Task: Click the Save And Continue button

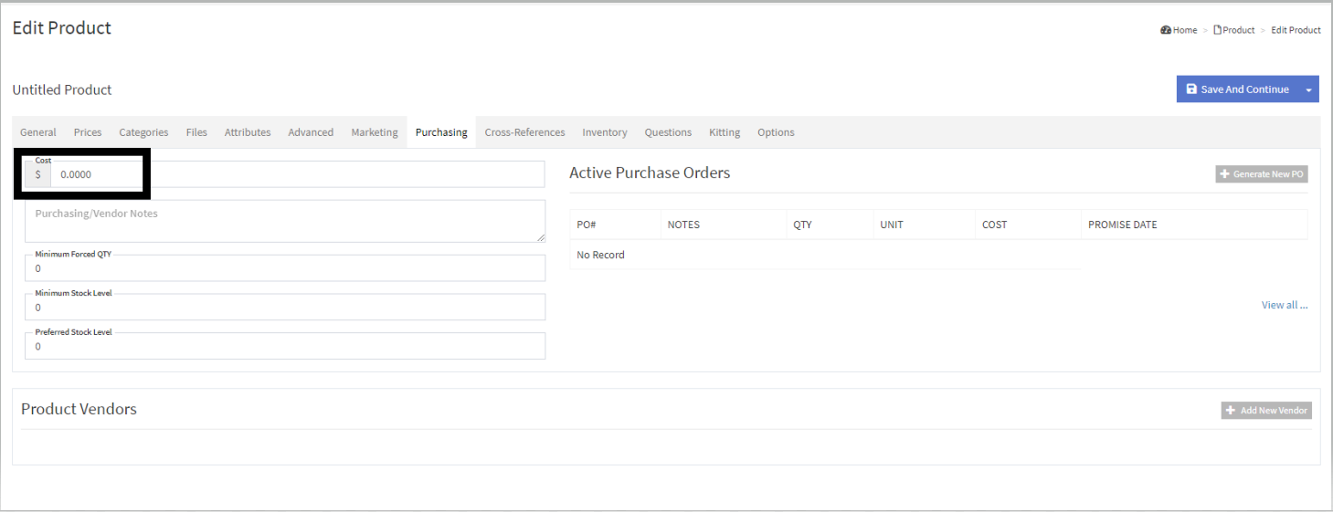Action: point(1237,89)
